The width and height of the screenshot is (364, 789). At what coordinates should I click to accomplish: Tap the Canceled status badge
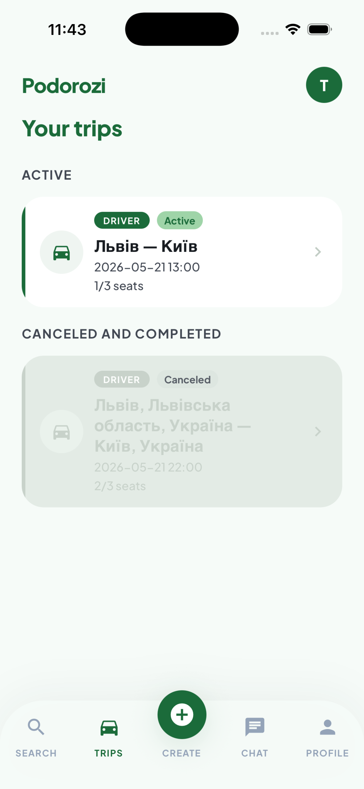tap(188, 380)
